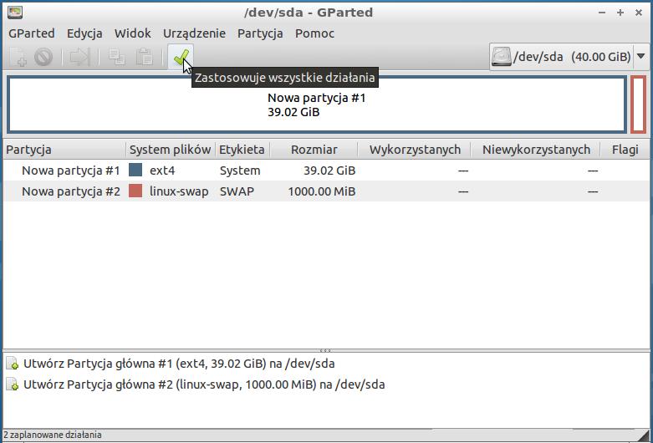Click the System label cell
The width and height of the screenshot is (653, 443).
240,171
